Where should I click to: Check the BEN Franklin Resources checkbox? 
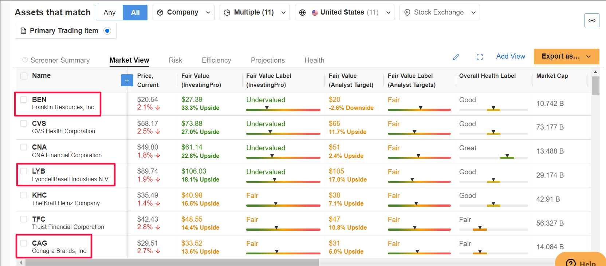pyautogui.click(x=24, y=99)
